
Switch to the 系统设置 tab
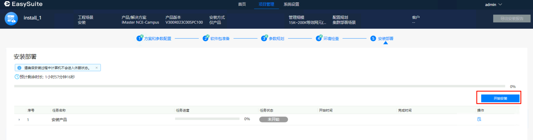pos(291,4)
